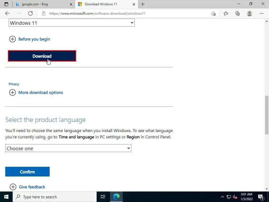Refresh the current page
The height and width of the screenshot is (202, 269).
click(x=30, y=13)
